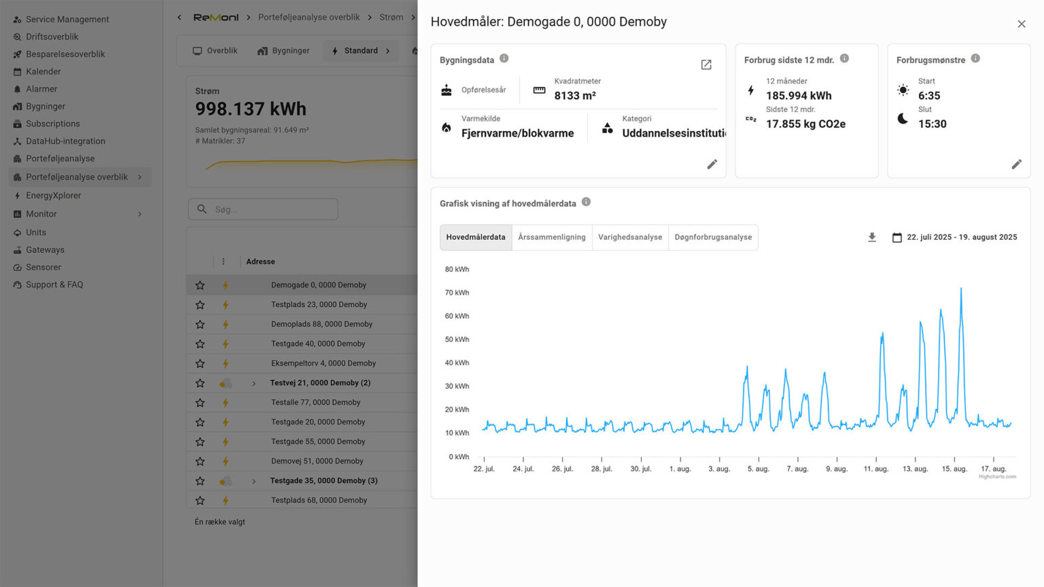
Task: Expand the Testgade 35 group row
Action: pyautogui.click(x=254, y=481)
